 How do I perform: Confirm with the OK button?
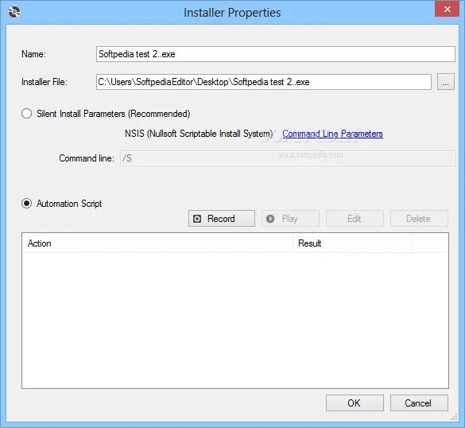(355, 403)
